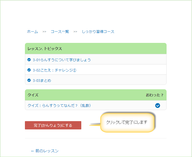Open the ホーム breadcrumb link

click(32, 32)
